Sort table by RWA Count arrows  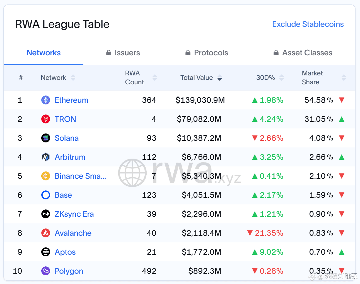tap(155, 78)
